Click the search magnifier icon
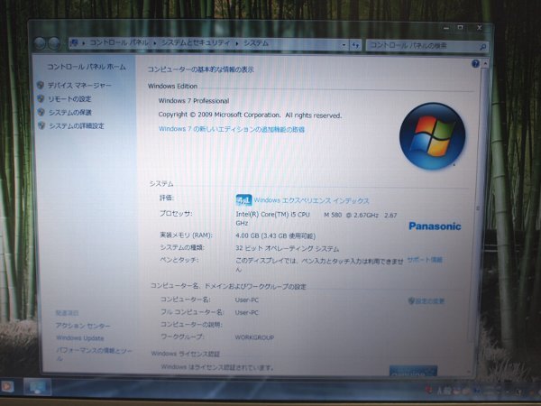Image resolution: width=541 pixels, height=406 pixels. click(483, 47)
